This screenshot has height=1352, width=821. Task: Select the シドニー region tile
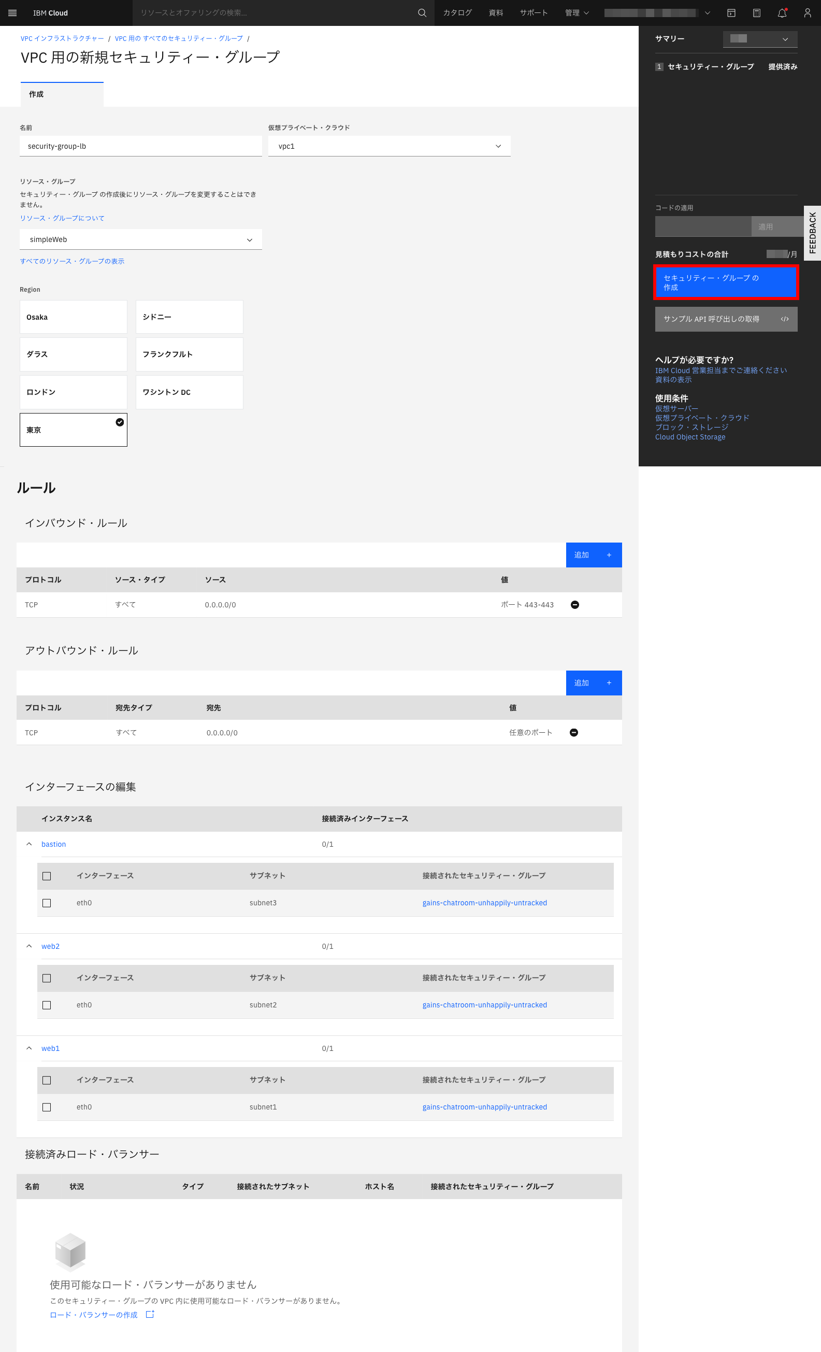tap(189, 317)
